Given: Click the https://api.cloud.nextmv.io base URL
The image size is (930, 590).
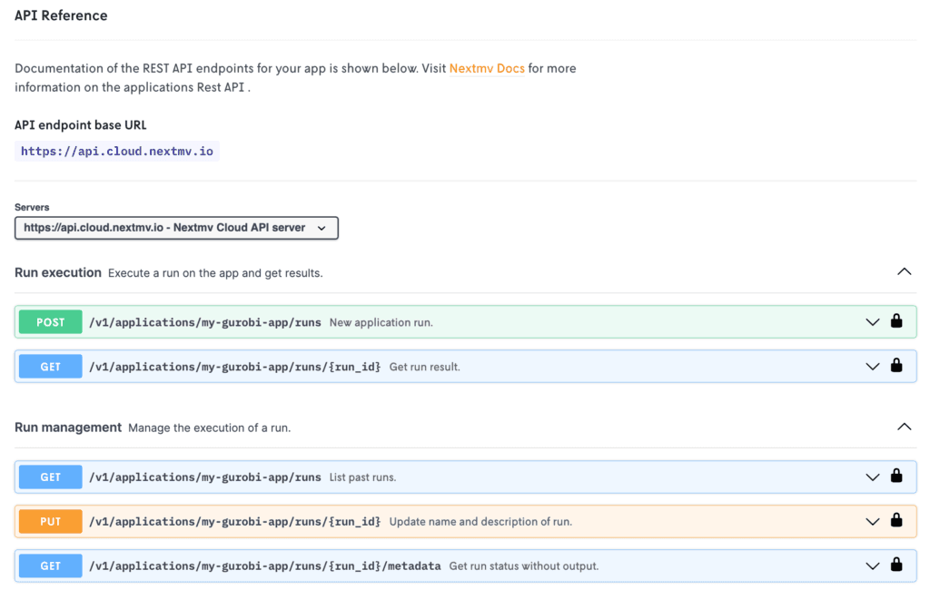Looking at the screenshot, I should click(117, 152).
